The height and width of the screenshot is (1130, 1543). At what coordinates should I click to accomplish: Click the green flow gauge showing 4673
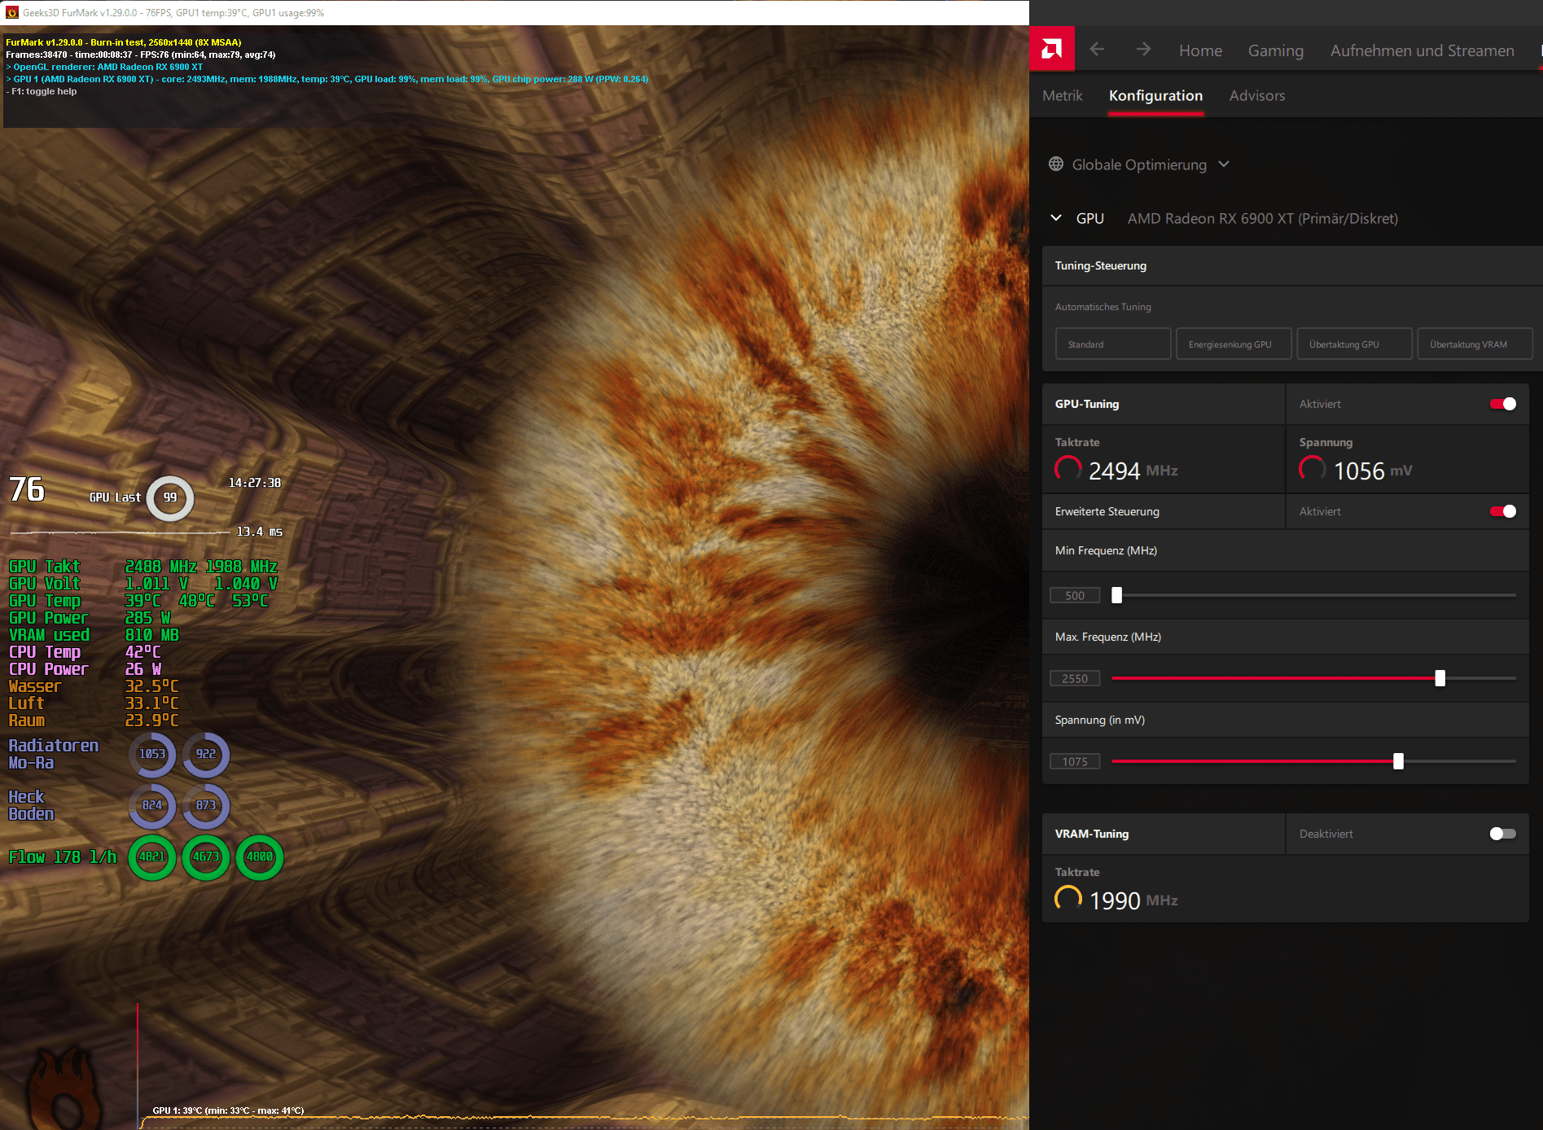206,856
